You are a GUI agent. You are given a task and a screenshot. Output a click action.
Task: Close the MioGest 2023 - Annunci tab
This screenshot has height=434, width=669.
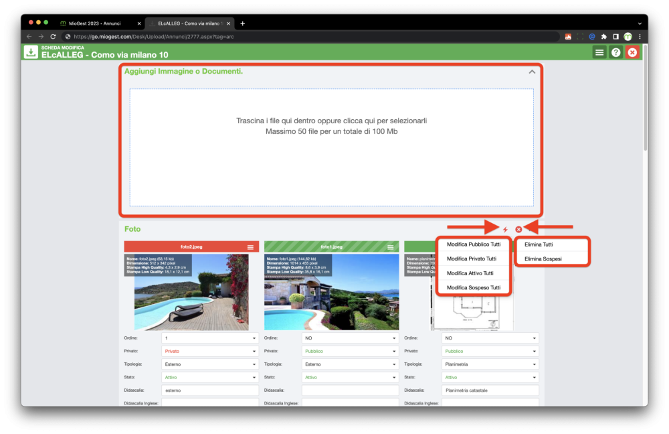point(139,23)
